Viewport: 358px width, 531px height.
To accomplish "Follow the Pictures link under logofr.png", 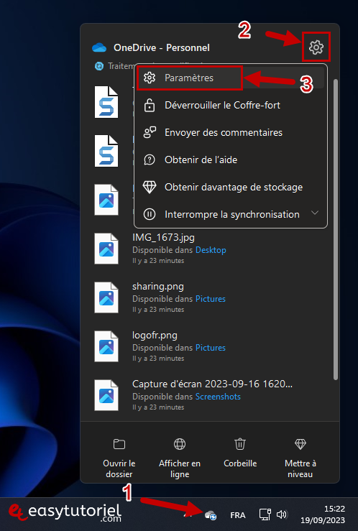I will pos(211,348).
